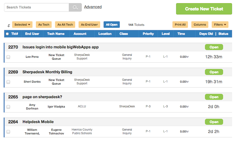Screen dimensions: 235x141
Task: Show tickets As Tech
Action: (x=44, y=25)
